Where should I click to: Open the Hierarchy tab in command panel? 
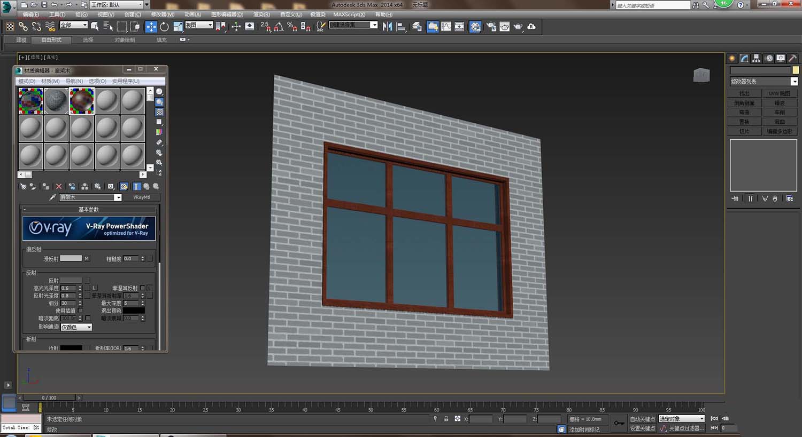pos(757,59)
